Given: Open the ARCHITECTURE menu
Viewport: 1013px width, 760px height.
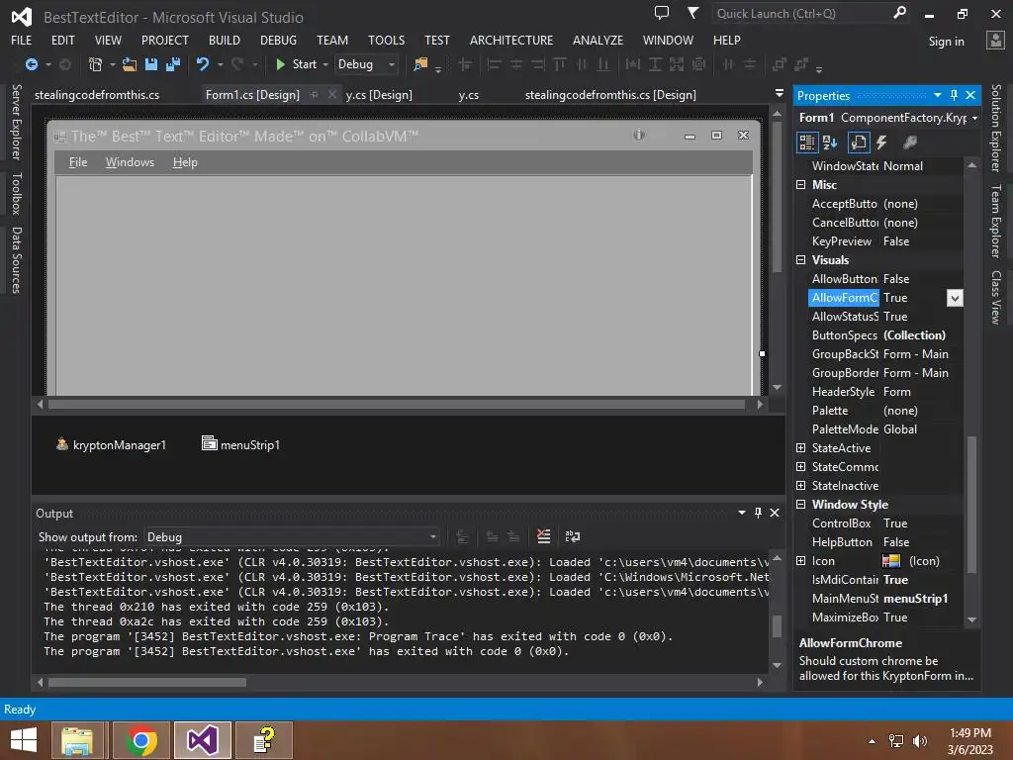Looking at the screenshot, I should [x=511, y=40].
